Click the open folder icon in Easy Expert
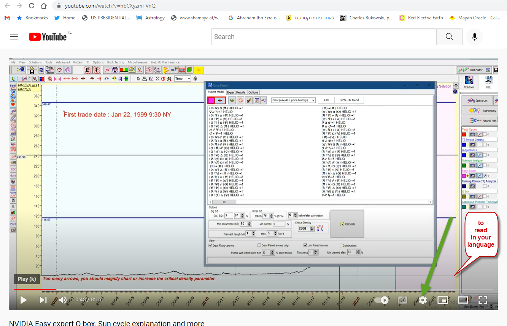The height and width of the screenshot is (326, 507). (x=232, y=100)
